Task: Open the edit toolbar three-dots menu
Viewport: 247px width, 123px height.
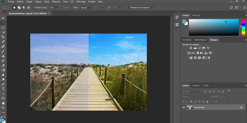Action: tap(3, 113)
